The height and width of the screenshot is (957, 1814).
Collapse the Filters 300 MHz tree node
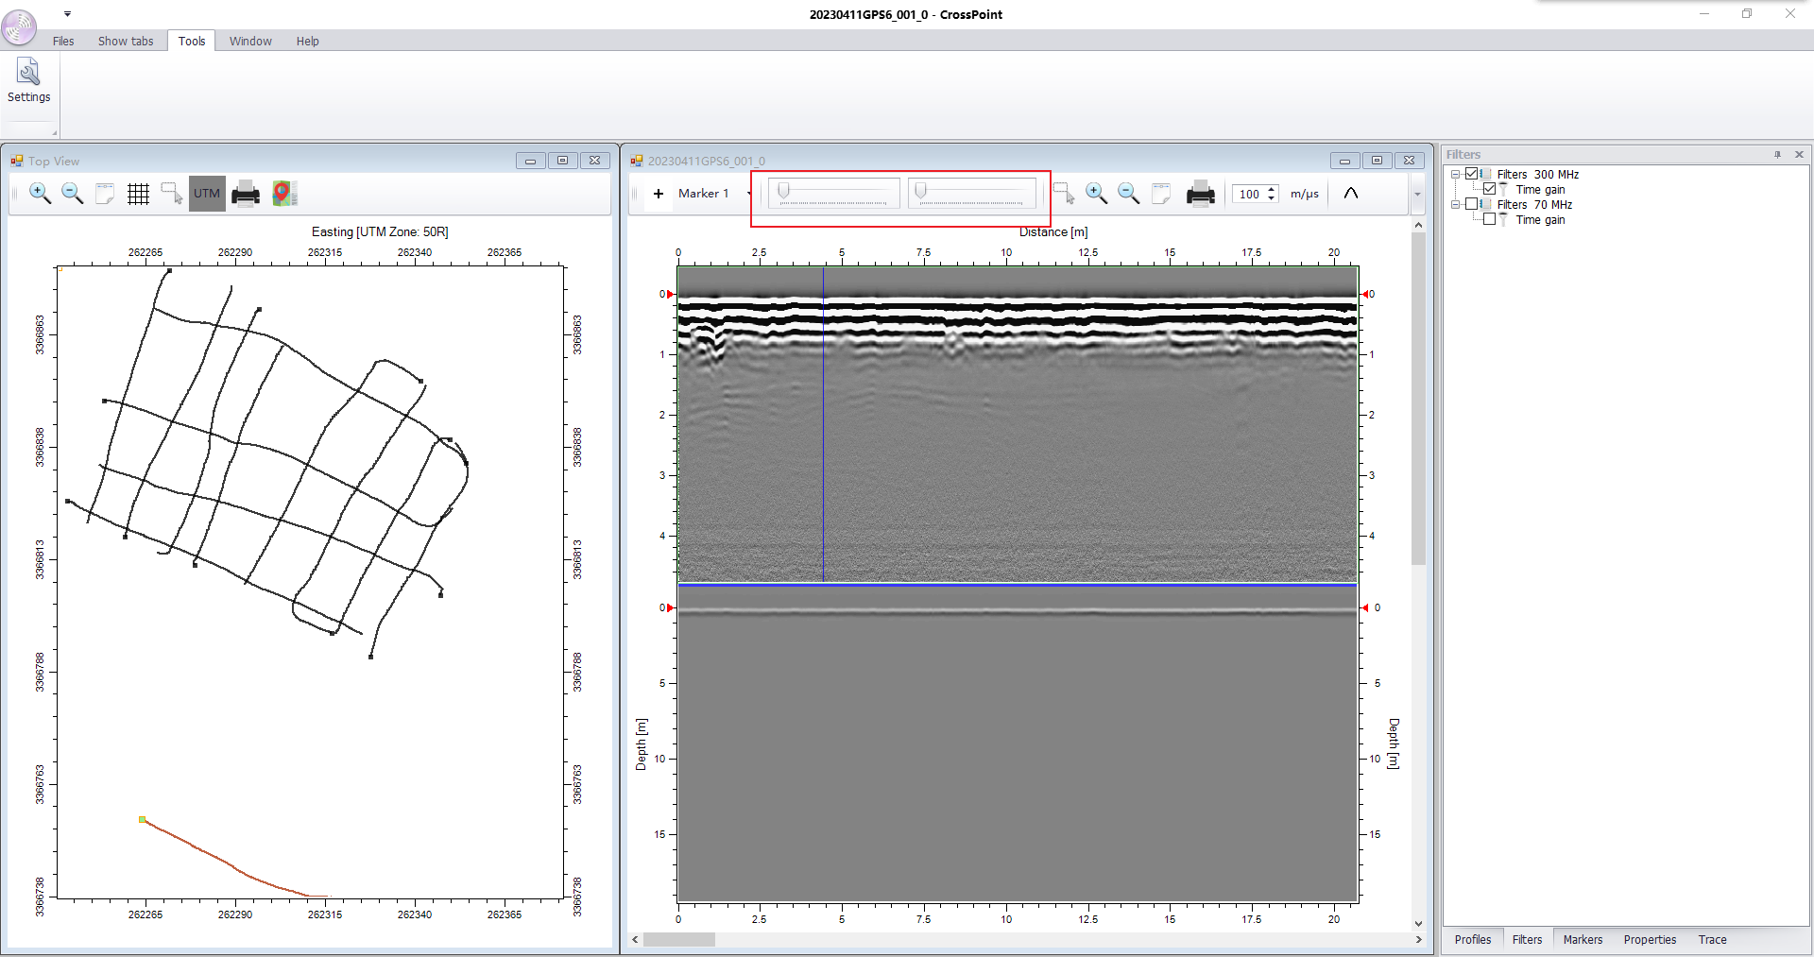click(x=1456, y=174)
